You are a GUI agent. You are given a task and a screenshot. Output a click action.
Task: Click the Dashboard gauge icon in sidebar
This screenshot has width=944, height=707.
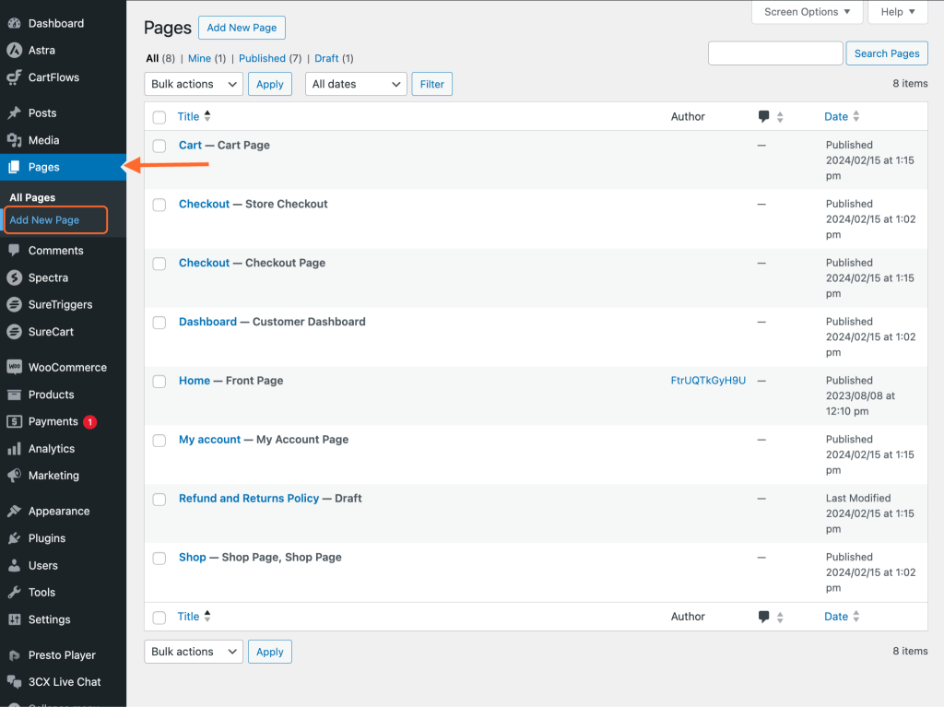[14, 23]
